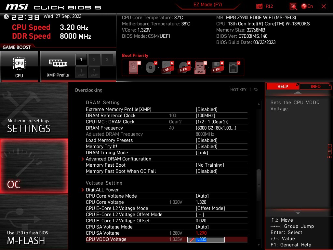This screenshot has height=250, width=333.
Task: Click the scroll up arrow of settings list
Action: click(x=259, y=104)
